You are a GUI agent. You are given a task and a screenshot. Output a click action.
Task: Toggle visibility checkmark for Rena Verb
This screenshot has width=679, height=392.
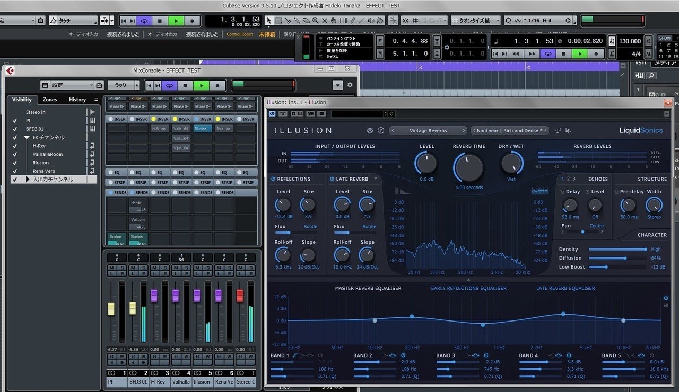(15, 171)
